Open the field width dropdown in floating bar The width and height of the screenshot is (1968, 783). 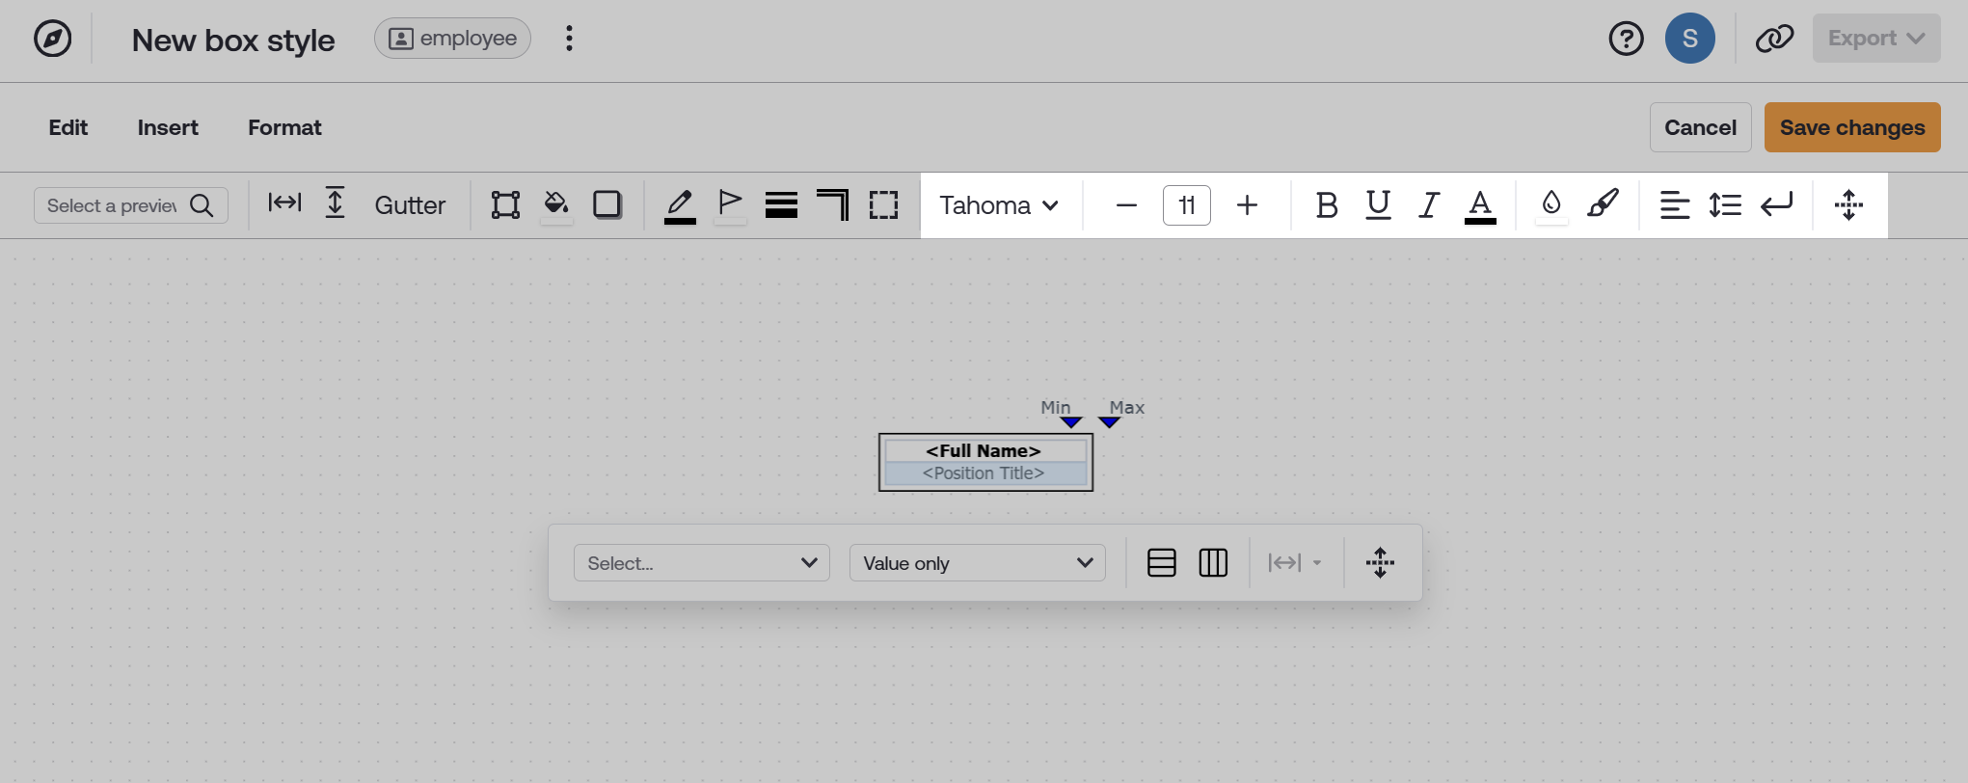(x=1294, y=563)
